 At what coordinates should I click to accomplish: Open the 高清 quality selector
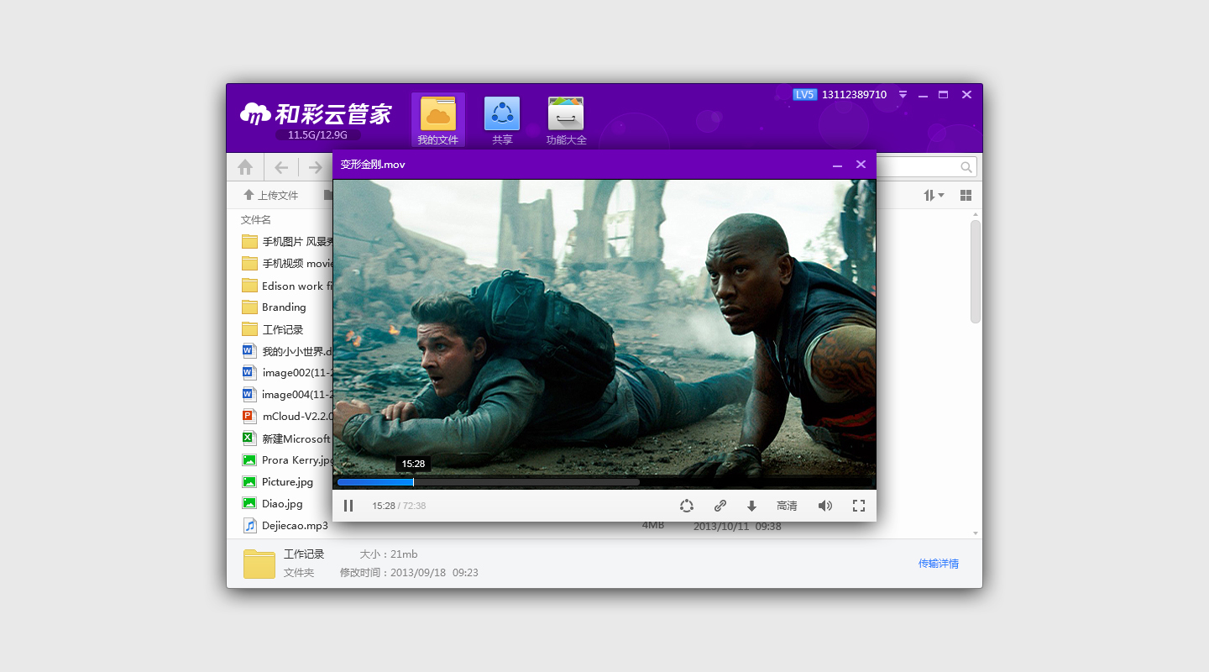pyautogui.click(x=787, y=506)
